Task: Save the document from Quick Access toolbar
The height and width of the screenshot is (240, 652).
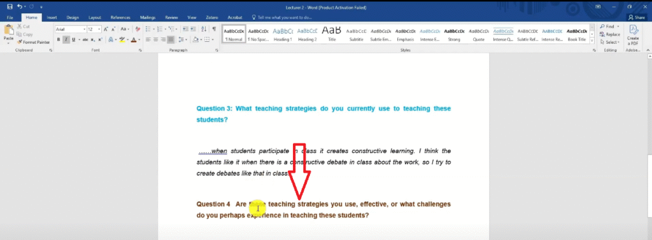Action: pyautogui.click(x=10, y=7)
